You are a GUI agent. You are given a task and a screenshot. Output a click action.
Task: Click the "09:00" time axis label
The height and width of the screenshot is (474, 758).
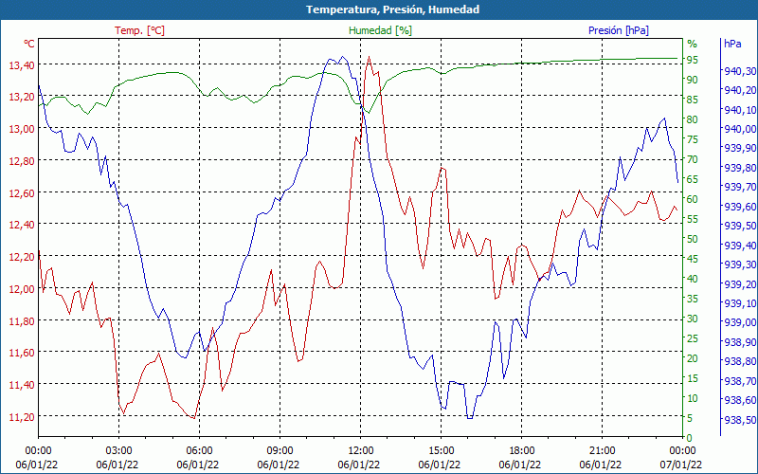(280, 451)
